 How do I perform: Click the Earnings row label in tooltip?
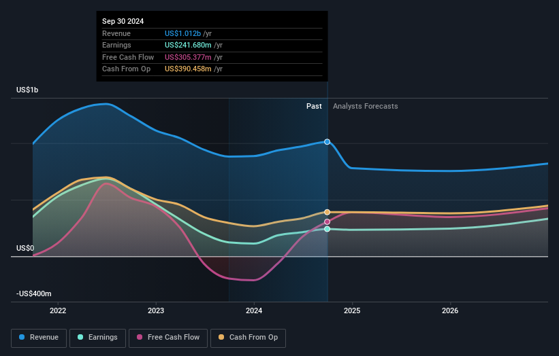pyautogui.click(x=116, y=45)
